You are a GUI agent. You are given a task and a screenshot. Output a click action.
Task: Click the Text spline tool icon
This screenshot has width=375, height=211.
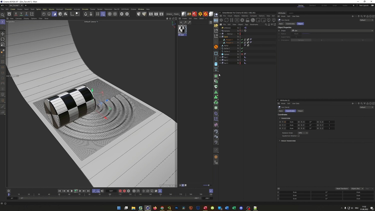216,69
